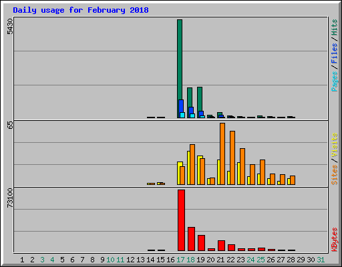Click day 20 on the x-axis
The height and width of the screenshot is (267, 342).
[x=210, y=260]
